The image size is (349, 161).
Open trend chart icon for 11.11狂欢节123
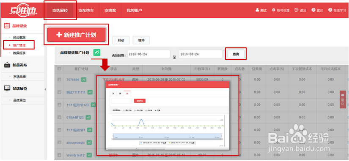93,105
